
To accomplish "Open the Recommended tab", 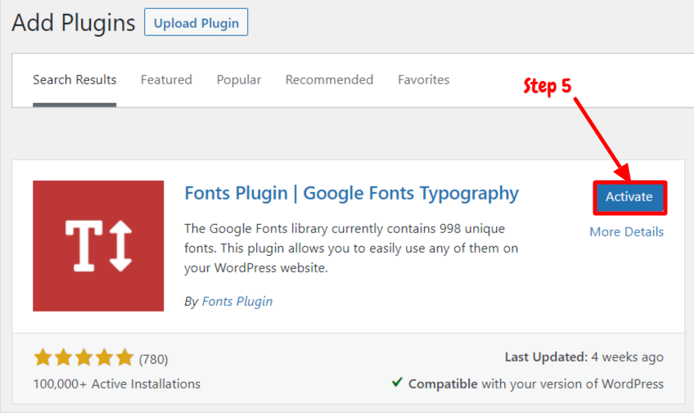I will pos(329,79).
